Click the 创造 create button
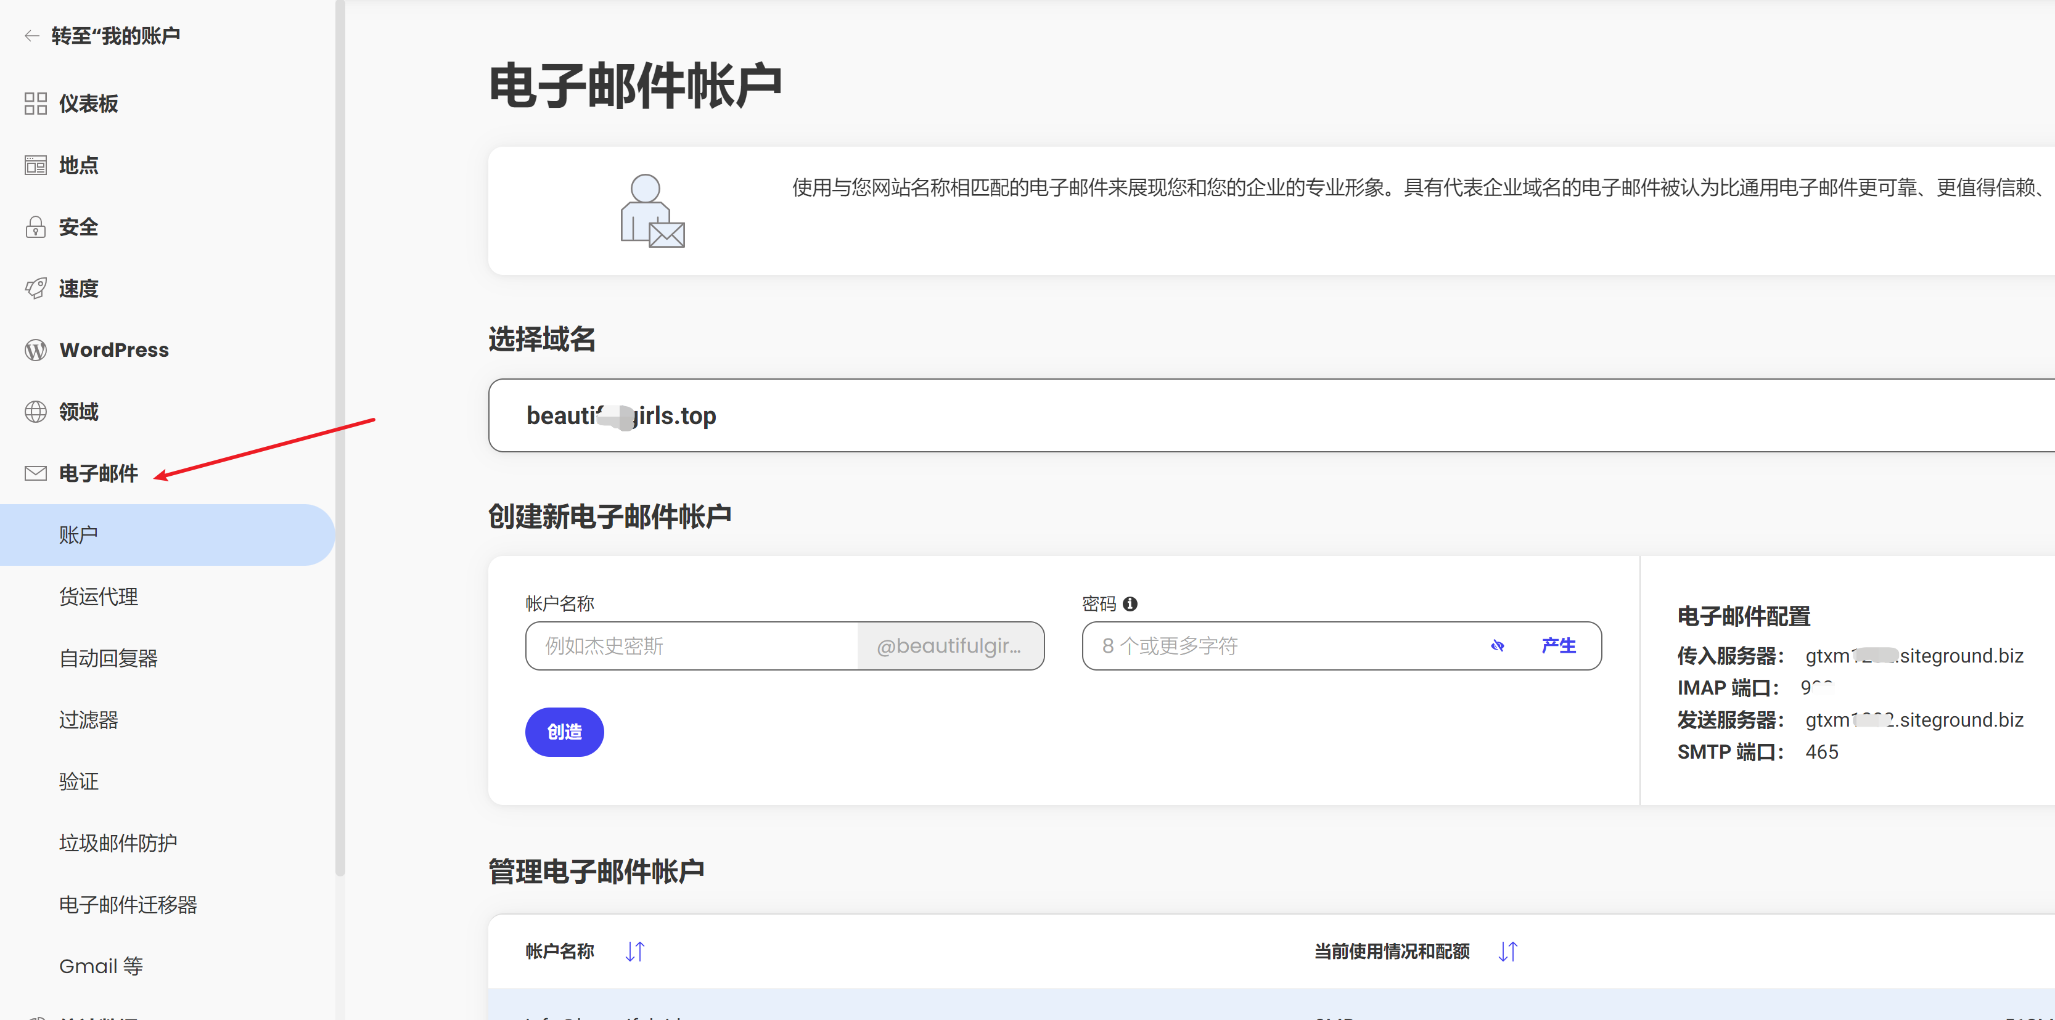Viewport: 2055px width, 1020px height. tap(564, 732)
